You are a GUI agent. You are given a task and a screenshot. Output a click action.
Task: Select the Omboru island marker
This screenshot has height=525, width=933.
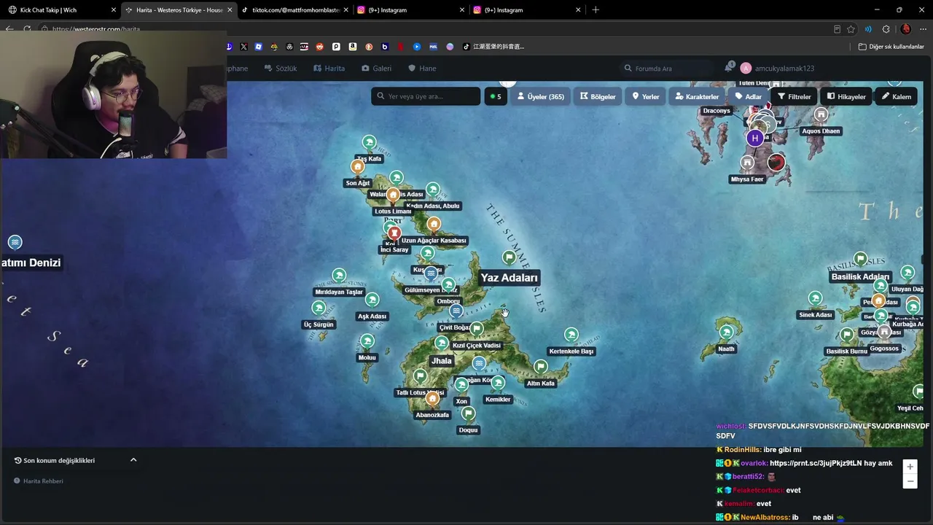click(x=448, y=285)
